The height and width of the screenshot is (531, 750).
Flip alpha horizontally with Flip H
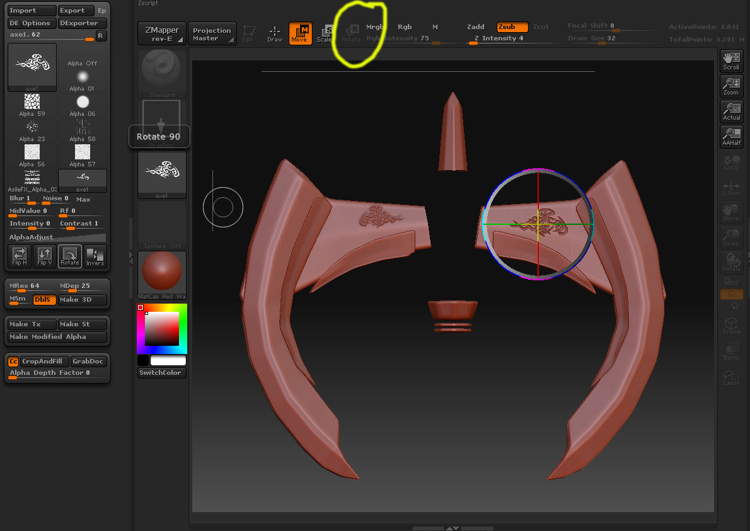tap(20, 256)
